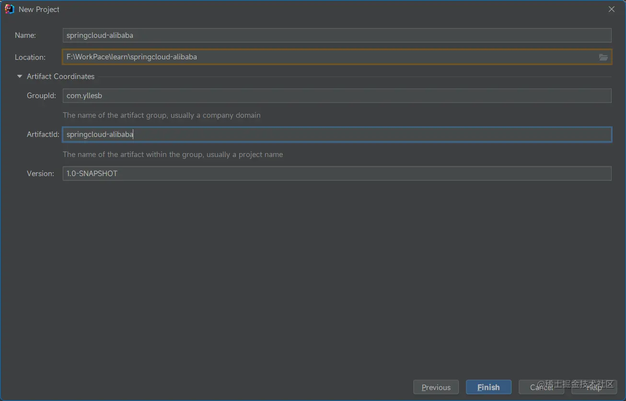The width and height of the screenshot is (626, 401).
Task: Open Help for New Project dialog
Action: pyautogui.click(x=594, y=387)
